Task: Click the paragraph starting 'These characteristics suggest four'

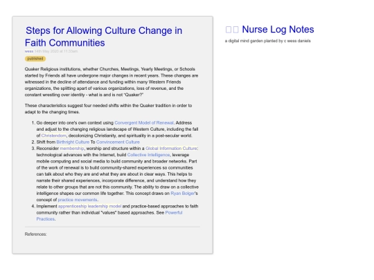Action: point(108,109)
